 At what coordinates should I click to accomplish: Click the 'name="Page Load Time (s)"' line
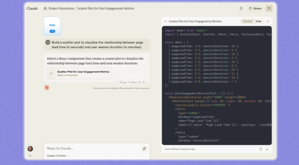(199, 121)
